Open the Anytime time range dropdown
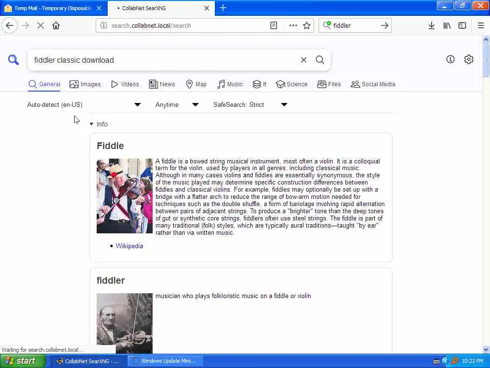 click(177, 104)
